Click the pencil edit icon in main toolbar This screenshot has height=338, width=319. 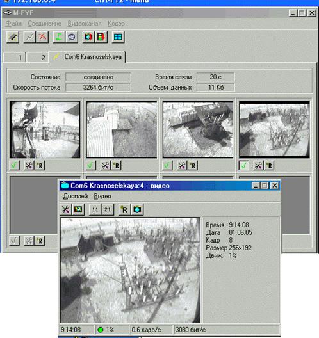pos(13,37)
